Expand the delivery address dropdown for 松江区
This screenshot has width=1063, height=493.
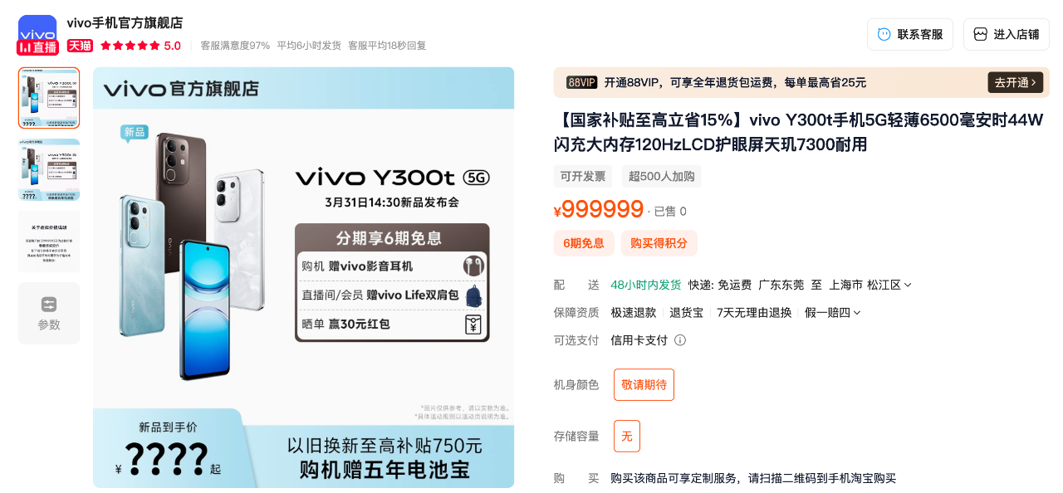coord(889,285)
